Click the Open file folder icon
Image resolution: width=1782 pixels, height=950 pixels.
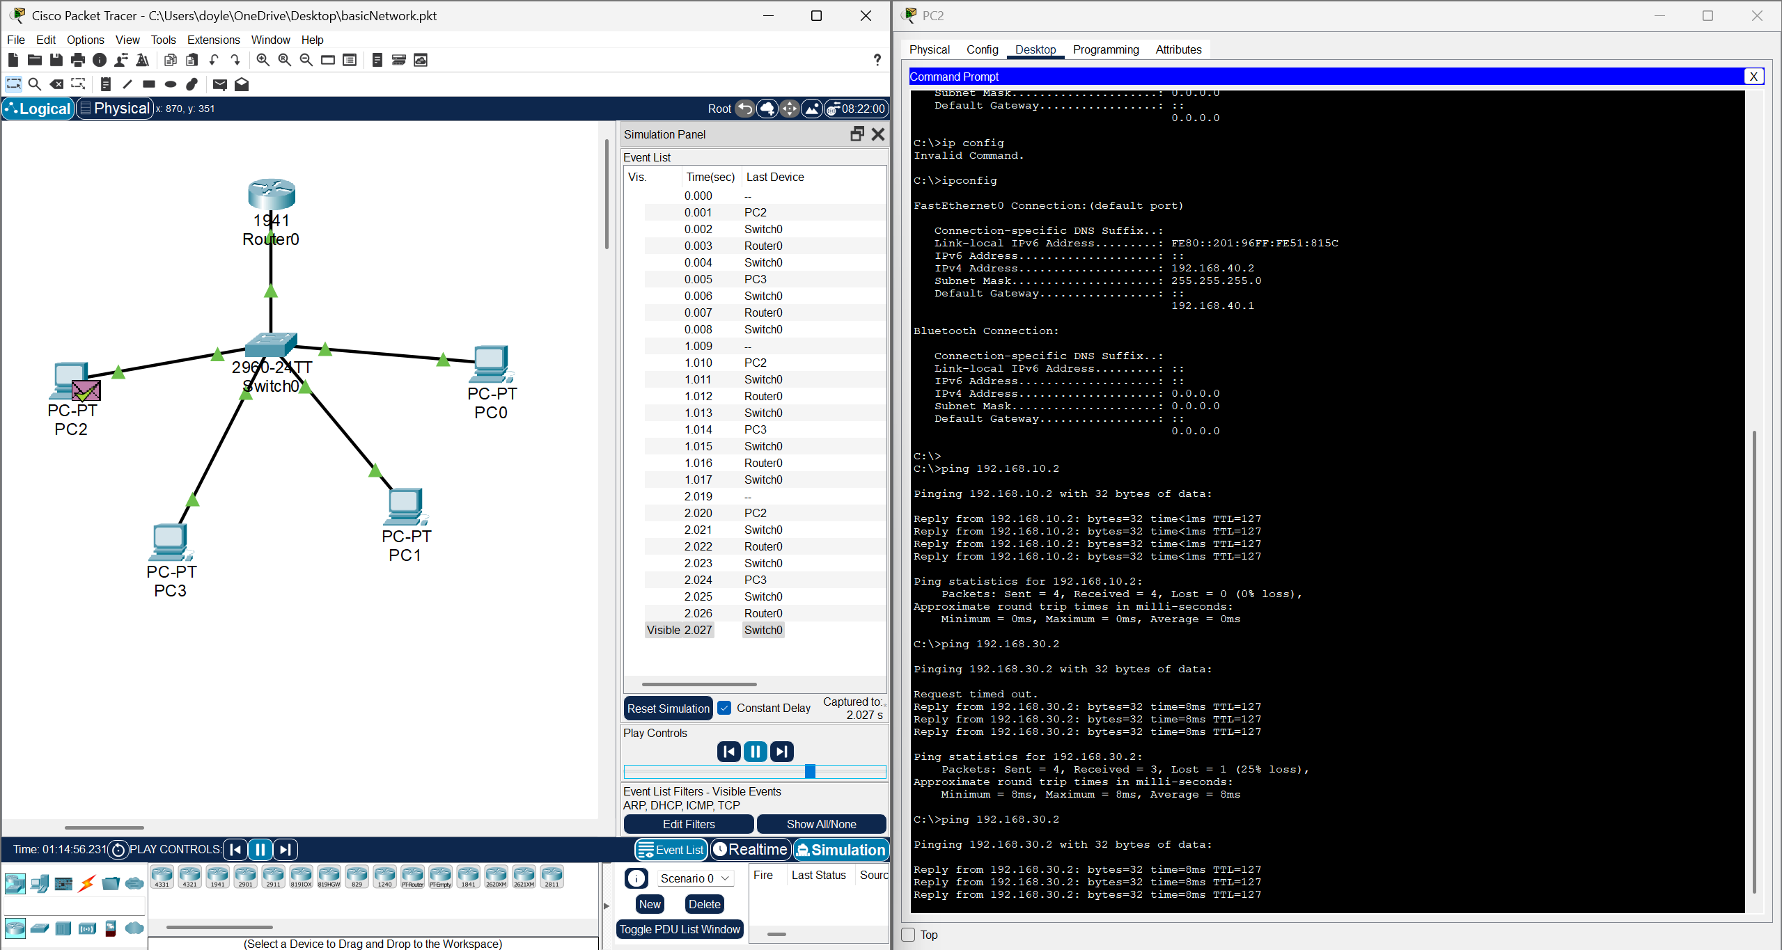click(34, 60)
